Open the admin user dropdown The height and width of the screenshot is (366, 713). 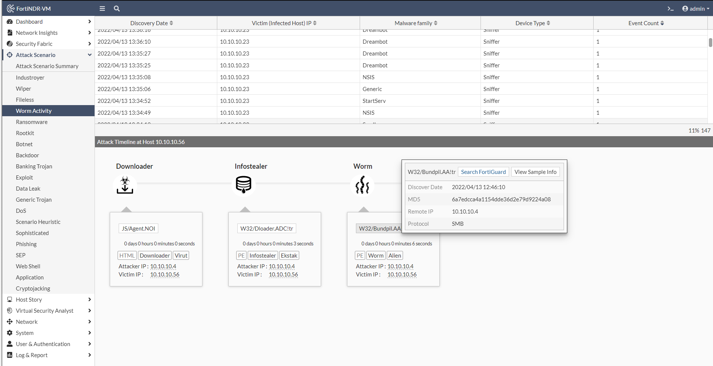pos(696,9)
